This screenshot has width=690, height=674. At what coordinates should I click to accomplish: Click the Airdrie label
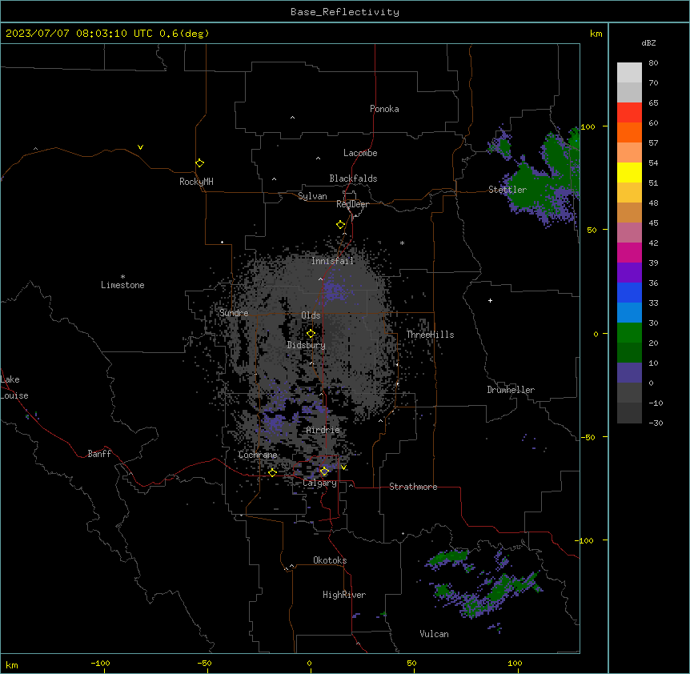[x=323, y=430]
